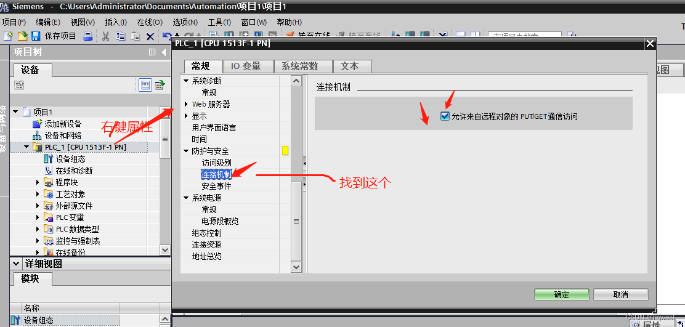Click the 取消 button
The width and height of the screenshot is (685, 327).
(x=620, y=294)
